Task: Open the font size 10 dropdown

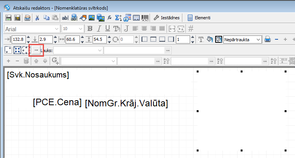Action: tap(81, 29)
